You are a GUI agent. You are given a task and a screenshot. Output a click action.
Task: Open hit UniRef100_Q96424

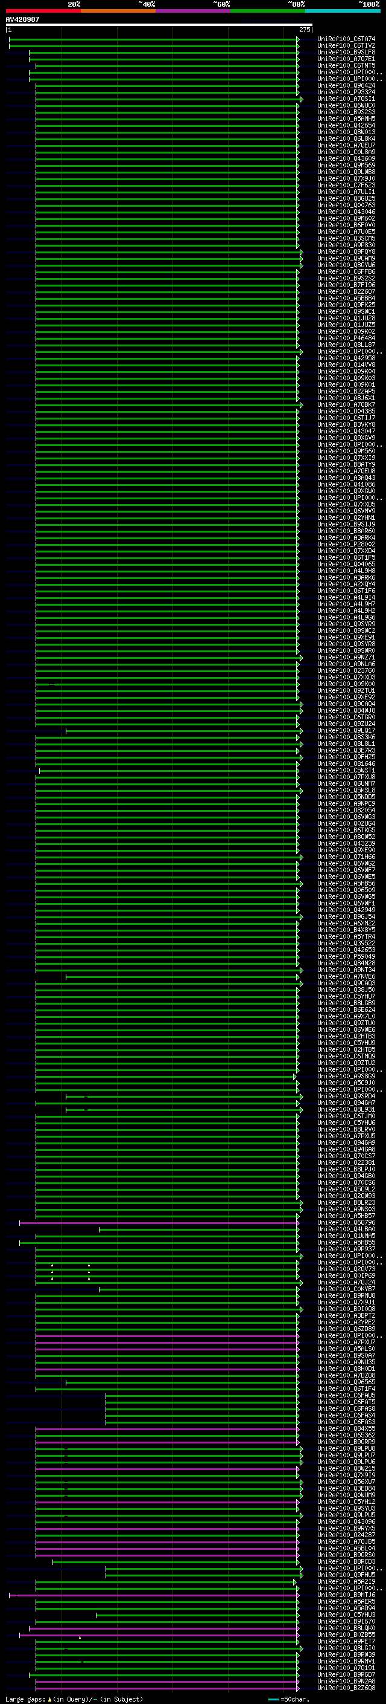pyautogui.click(x=346, y=85)
